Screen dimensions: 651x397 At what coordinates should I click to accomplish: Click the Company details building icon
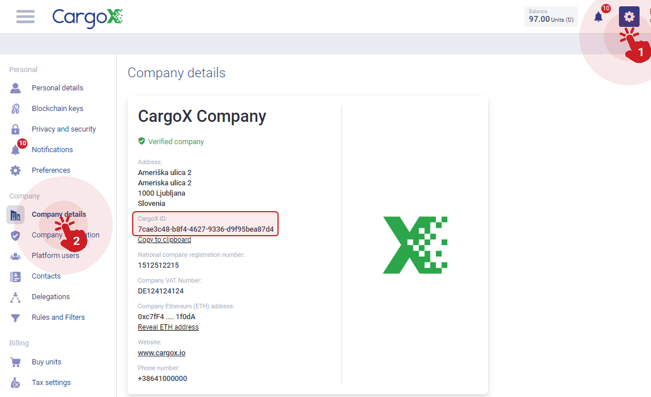tap(15, 215)
